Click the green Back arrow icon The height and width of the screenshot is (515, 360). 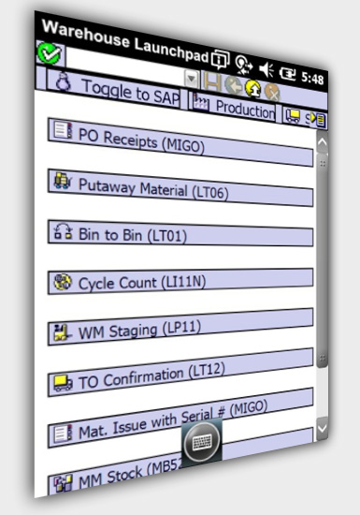(x=233, y=85)
